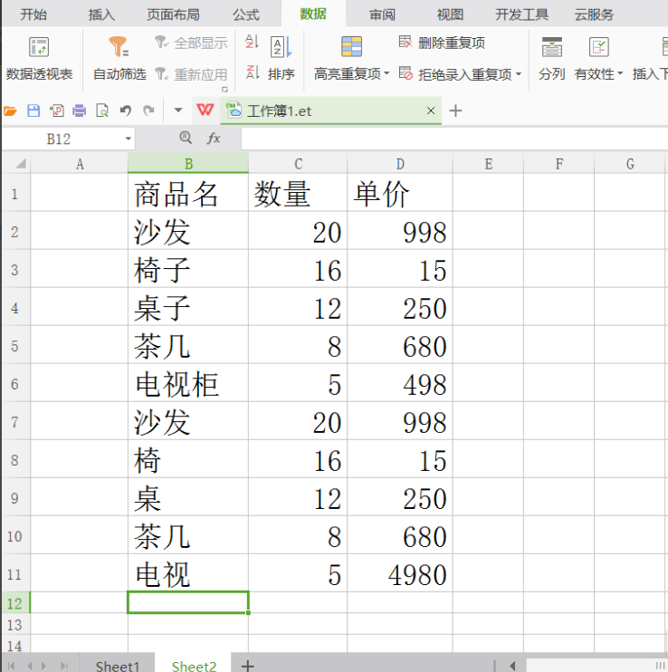Select column B header
668x672 pixels.
point(188,164)
